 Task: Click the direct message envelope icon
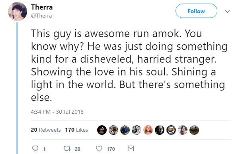click(x=131, y=148)
